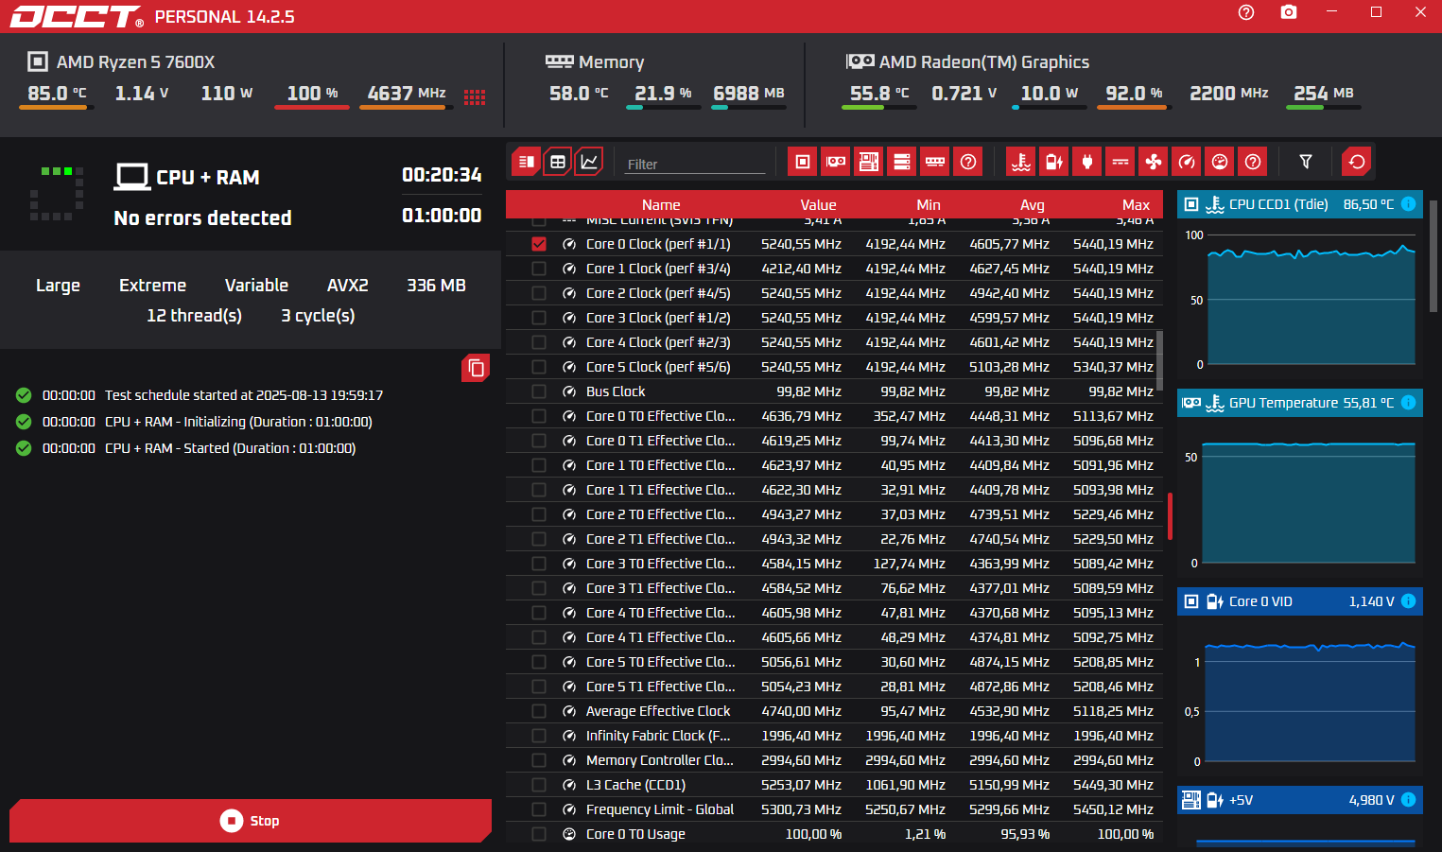Viewport: 1442px width, 852px height.
Task: Uncheck the Core 0 Clock (perf #1/1) checkbox
Action: coord(539,244)
